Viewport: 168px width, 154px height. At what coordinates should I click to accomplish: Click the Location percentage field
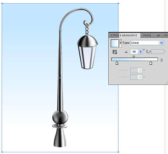pos(134,77)
